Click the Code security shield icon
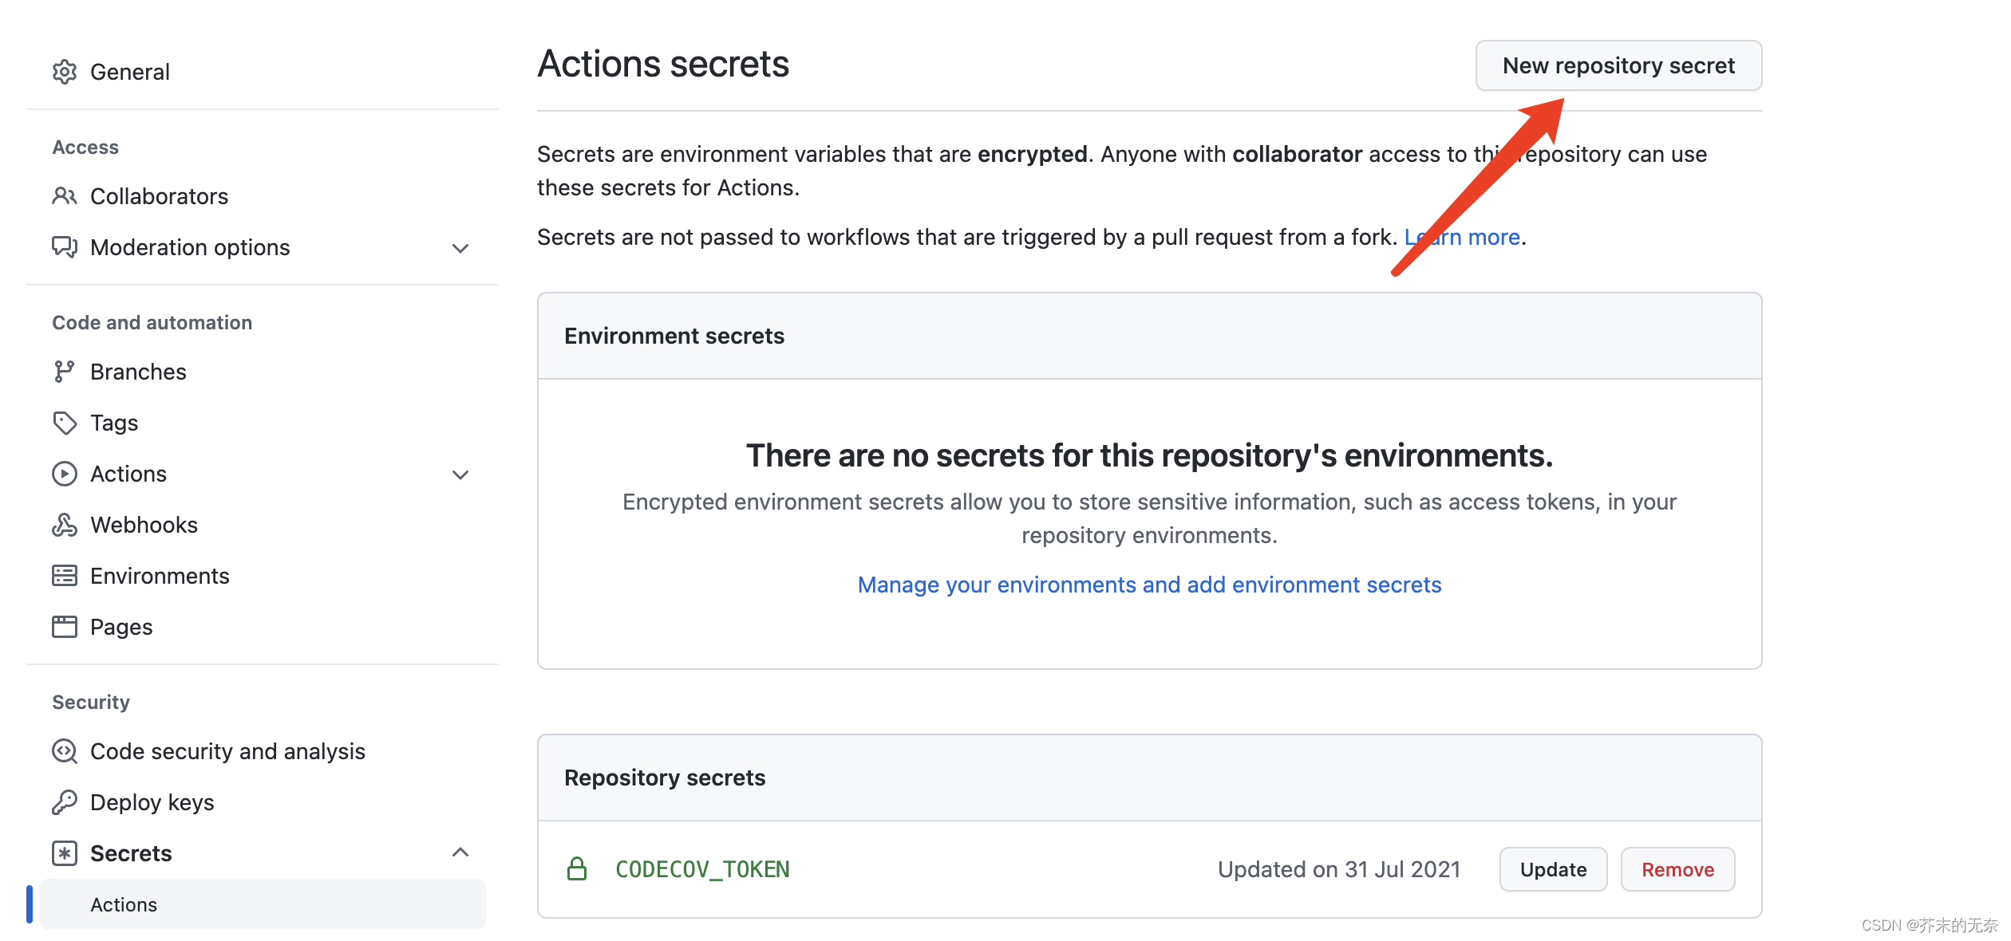Viewport: 2011px width, 941px height. (64, 751)
